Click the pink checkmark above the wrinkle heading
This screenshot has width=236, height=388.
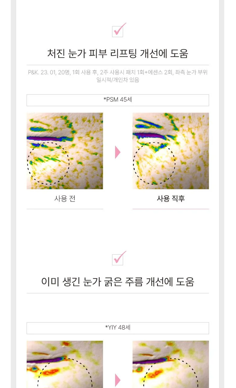[x=118, y=258]
